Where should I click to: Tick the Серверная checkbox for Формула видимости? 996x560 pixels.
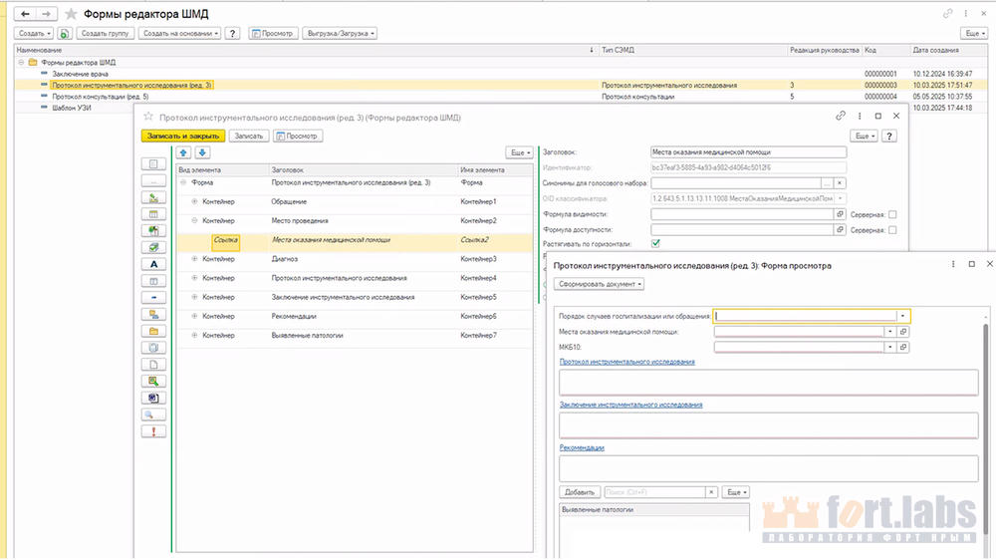pyautogui.click(x=892, y=214)
